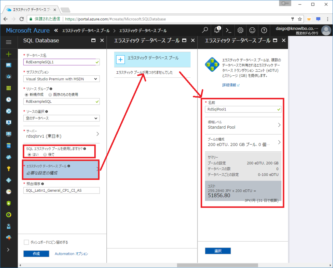Select 後で for SQL elastic pool usage
This screenshot has height=268, width=333.
tap(45, 155)
